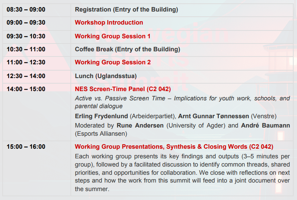Select the 15:00 – 16:00 time cell
Screen dimensions: 297x200
(x=26, y=147)
